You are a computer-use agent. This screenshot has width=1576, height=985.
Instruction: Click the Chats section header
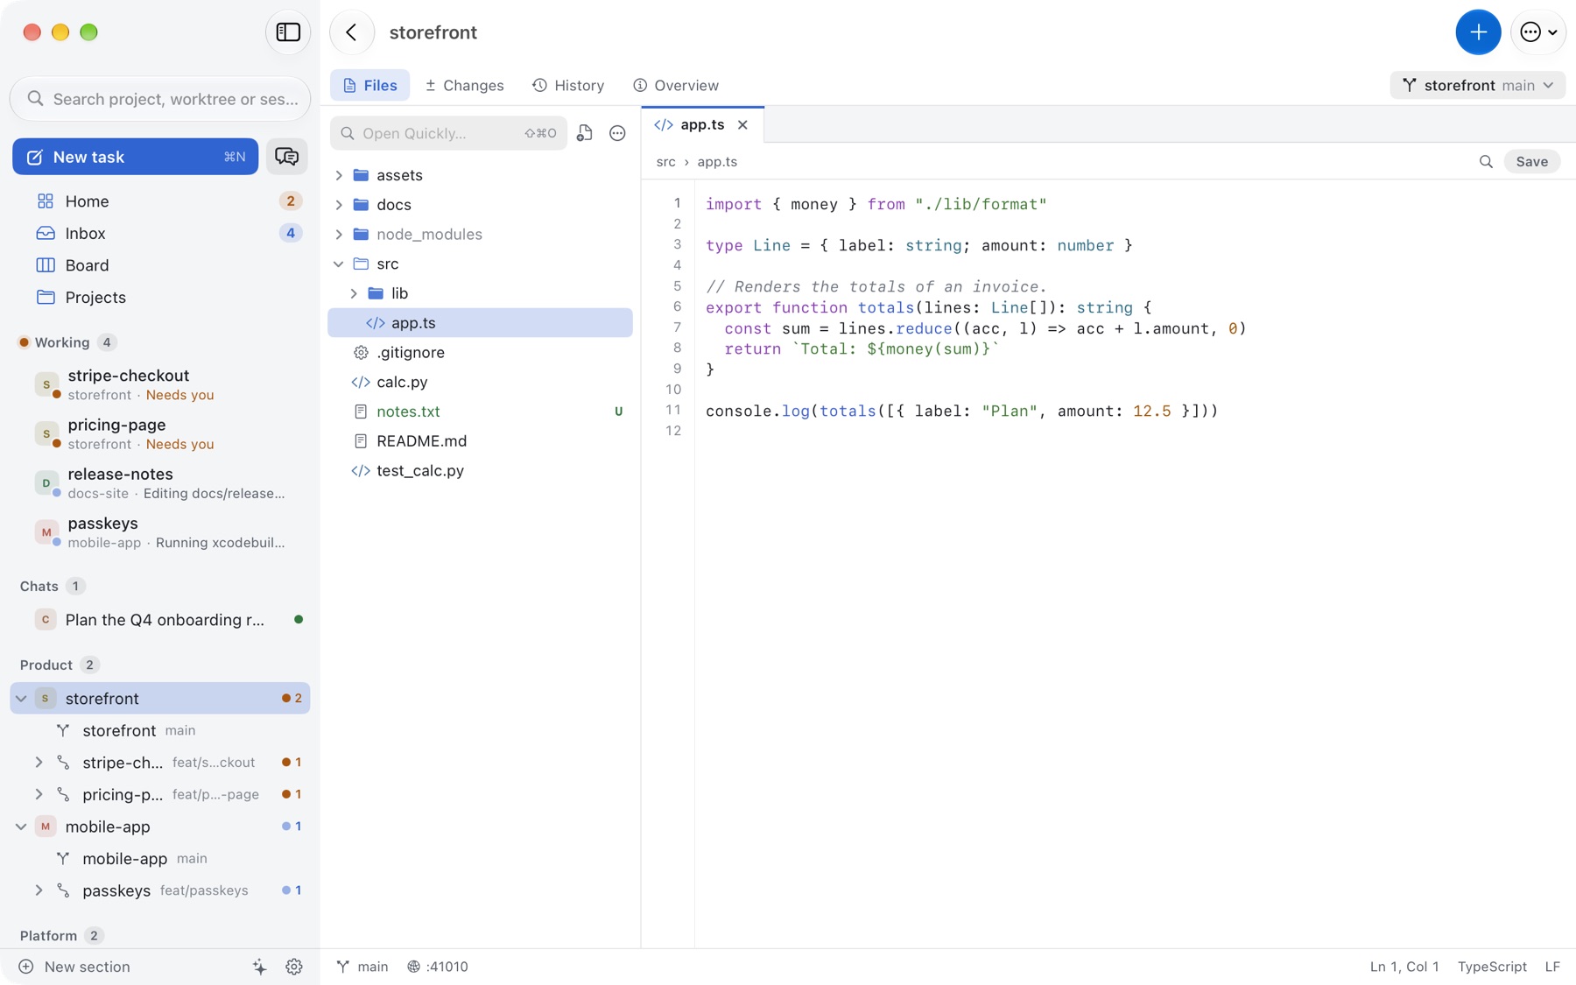click(52, 587)
